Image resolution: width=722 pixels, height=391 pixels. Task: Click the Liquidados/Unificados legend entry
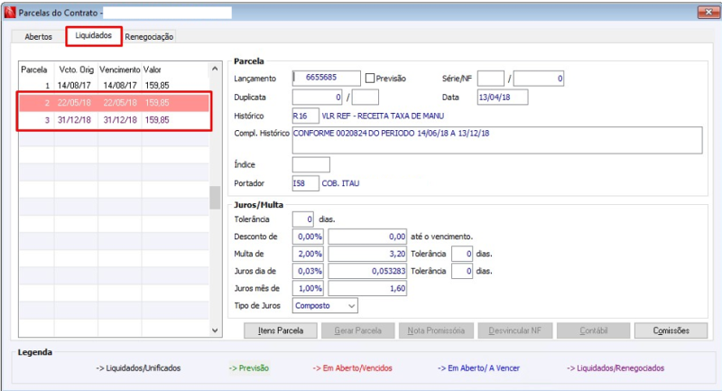coord(138,368)
